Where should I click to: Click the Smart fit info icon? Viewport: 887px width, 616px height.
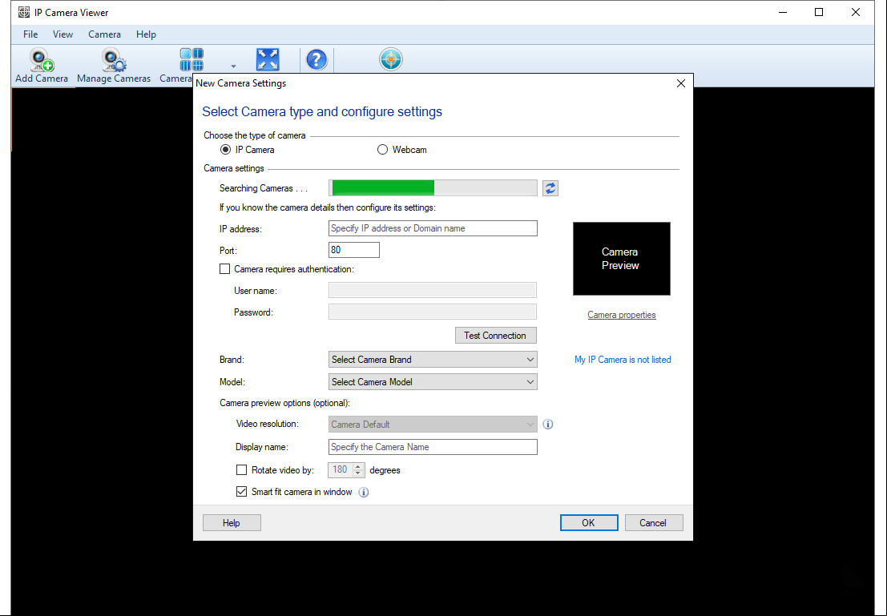tap(364, 492)
